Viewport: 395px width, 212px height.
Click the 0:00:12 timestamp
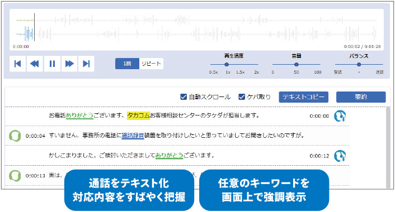pos(319,156)
